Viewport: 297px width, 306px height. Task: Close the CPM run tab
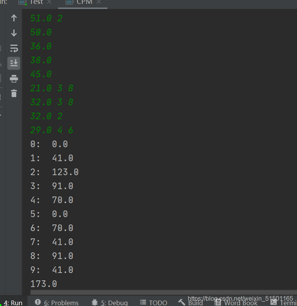99,2
